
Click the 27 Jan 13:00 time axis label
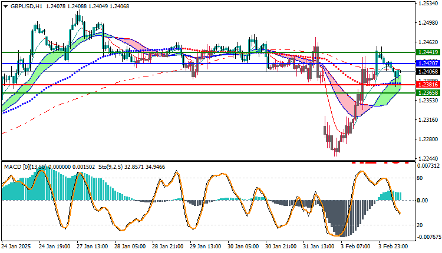pyautogui.click(x=93, y=247)
